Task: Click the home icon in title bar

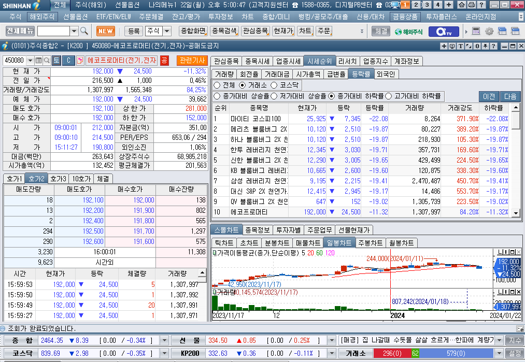Action: [x=462, y=5]
